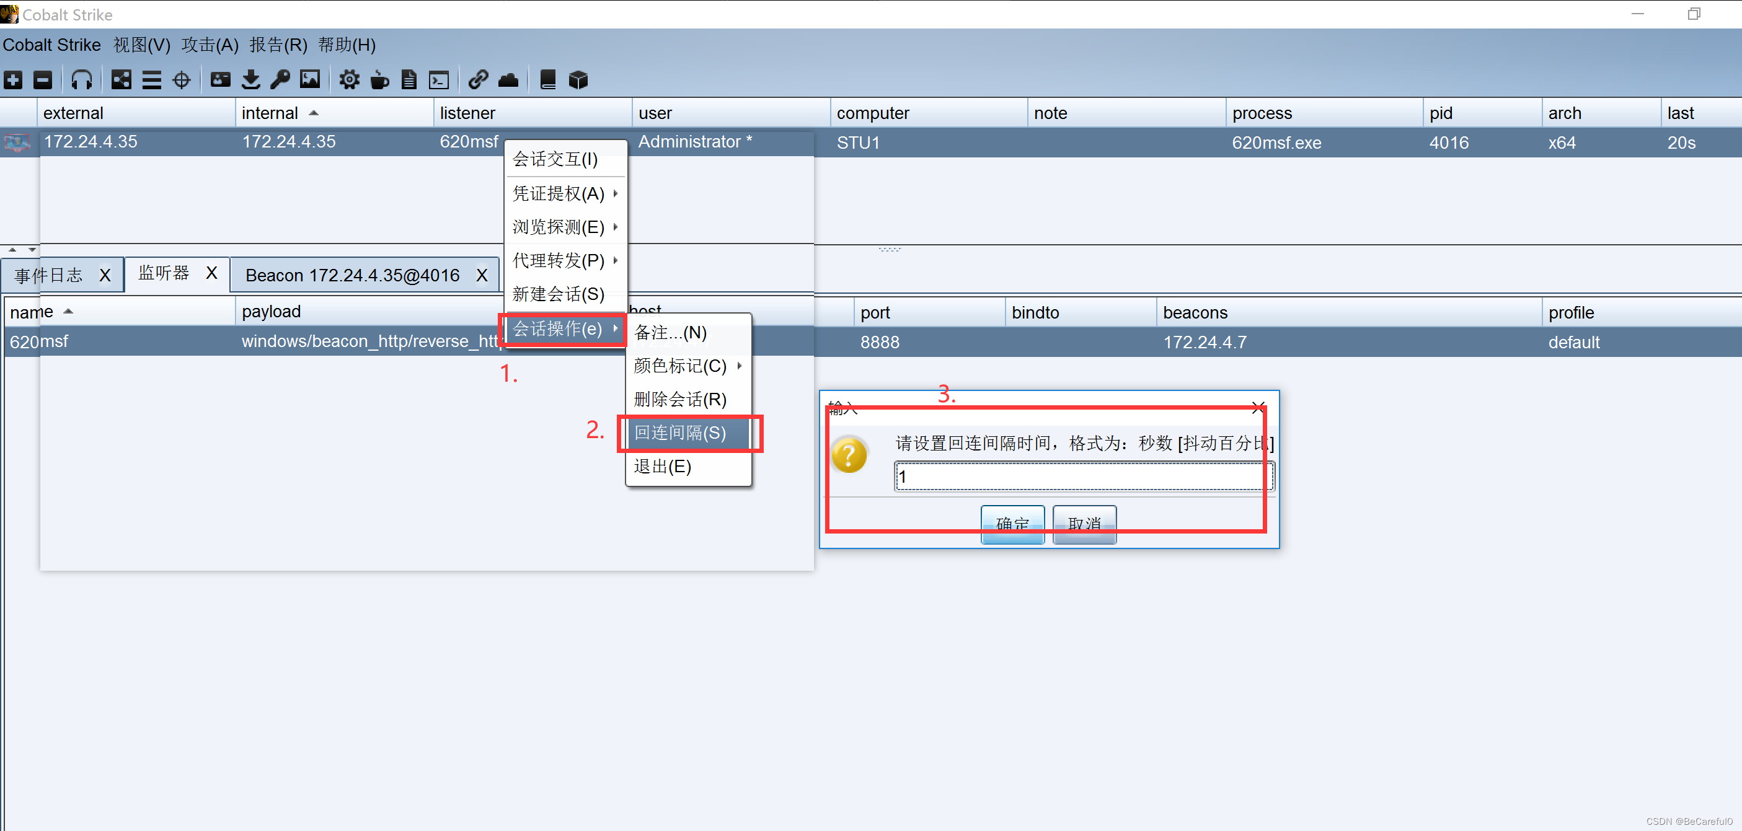Click the coffee cup Java applet icon
Image resolution: width=1742 pixels, height=831 pixels.
379,80
